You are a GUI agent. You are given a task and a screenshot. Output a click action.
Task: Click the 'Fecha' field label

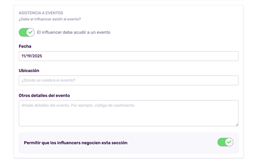(x=25, y=46)
